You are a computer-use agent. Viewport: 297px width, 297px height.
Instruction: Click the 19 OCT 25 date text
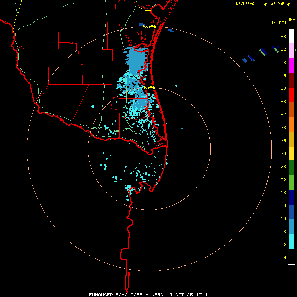tap(180, 295)
